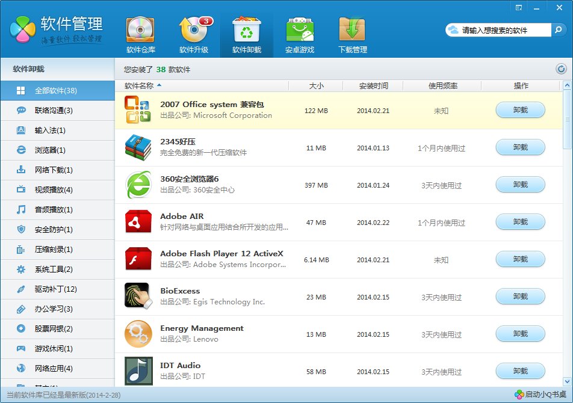Sort list by 软件名称 column header
Image resolution: width=573 pixels, height=403 pixels.
click(143, 85)
